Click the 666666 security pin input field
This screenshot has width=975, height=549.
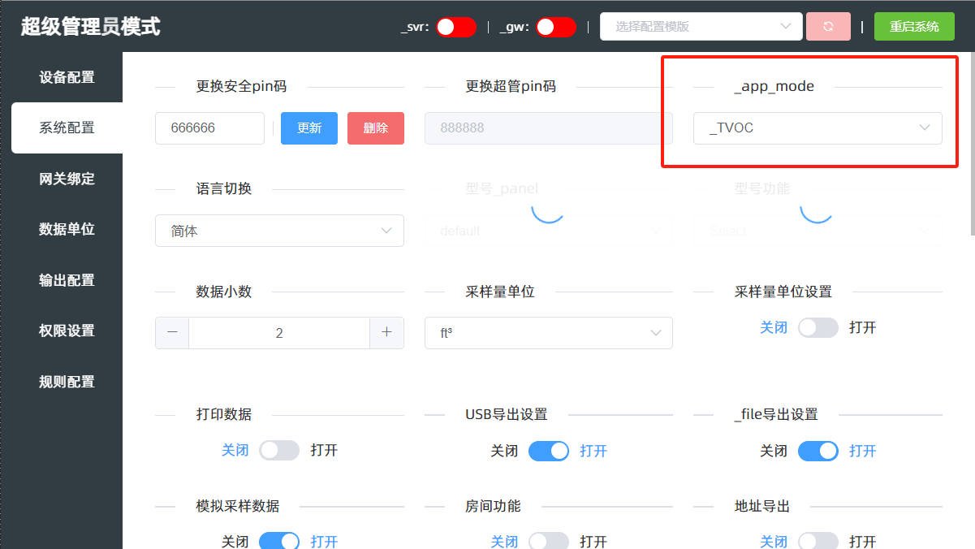[x=209, y=128]
